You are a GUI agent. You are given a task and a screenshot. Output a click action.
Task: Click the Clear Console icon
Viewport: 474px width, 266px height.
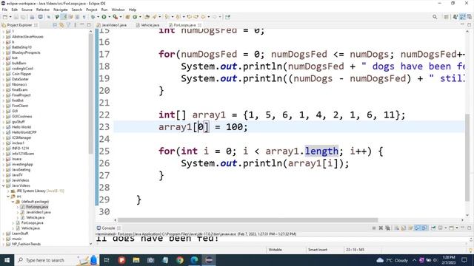point(397,228)
